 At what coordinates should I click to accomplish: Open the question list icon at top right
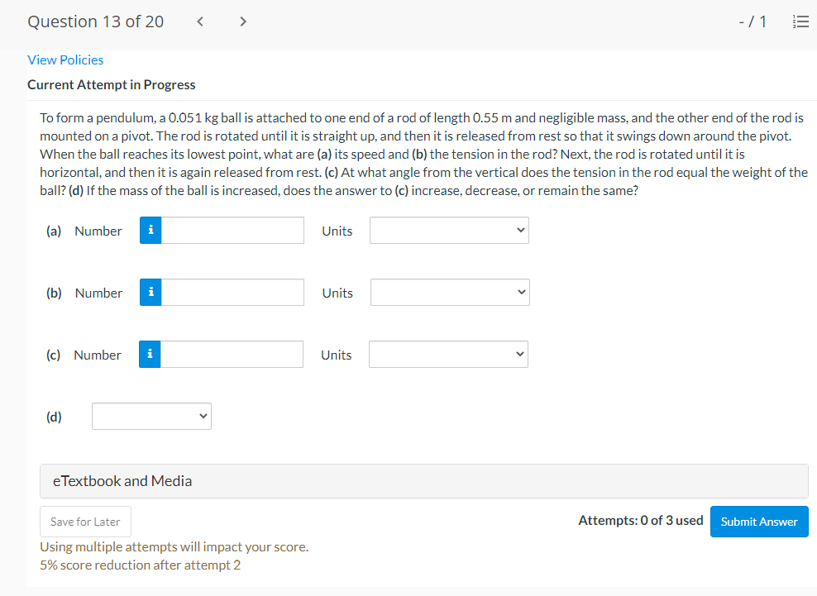pos(800,21)
